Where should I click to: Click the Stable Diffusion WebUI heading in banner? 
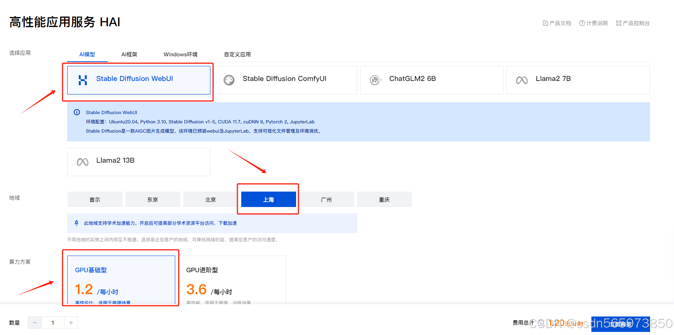111,113
